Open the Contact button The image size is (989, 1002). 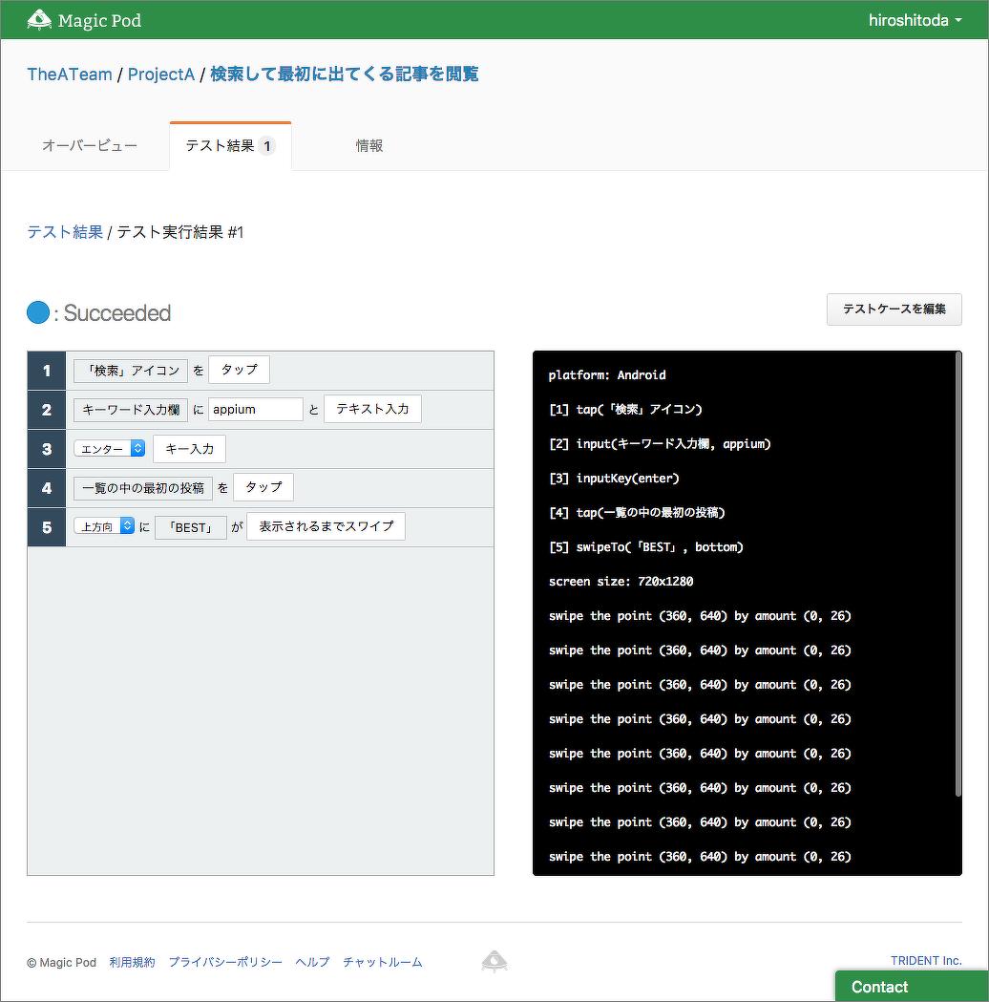click(x=911, y=987)
